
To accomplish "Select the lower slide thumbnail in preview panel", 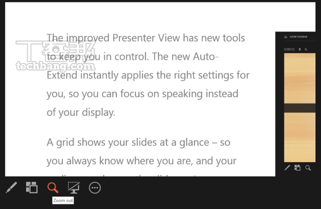I will (300, 137).
